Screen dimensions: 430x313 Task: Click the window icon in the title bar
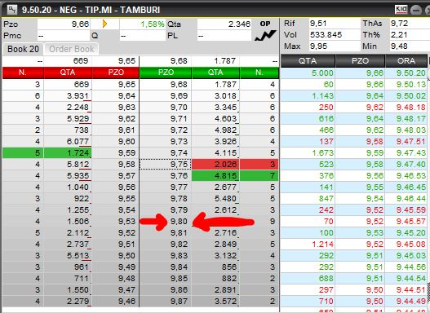click(12, 10)
